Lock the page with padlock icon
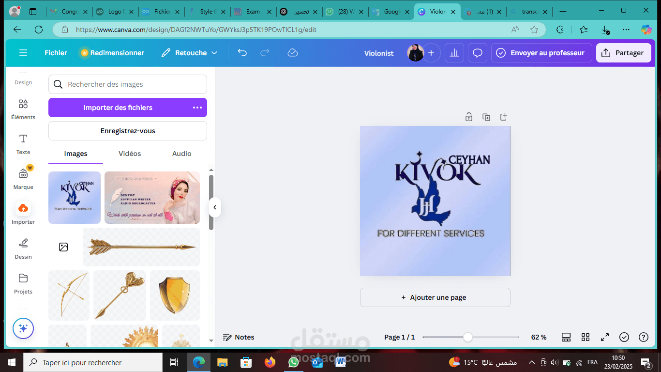 468,117
